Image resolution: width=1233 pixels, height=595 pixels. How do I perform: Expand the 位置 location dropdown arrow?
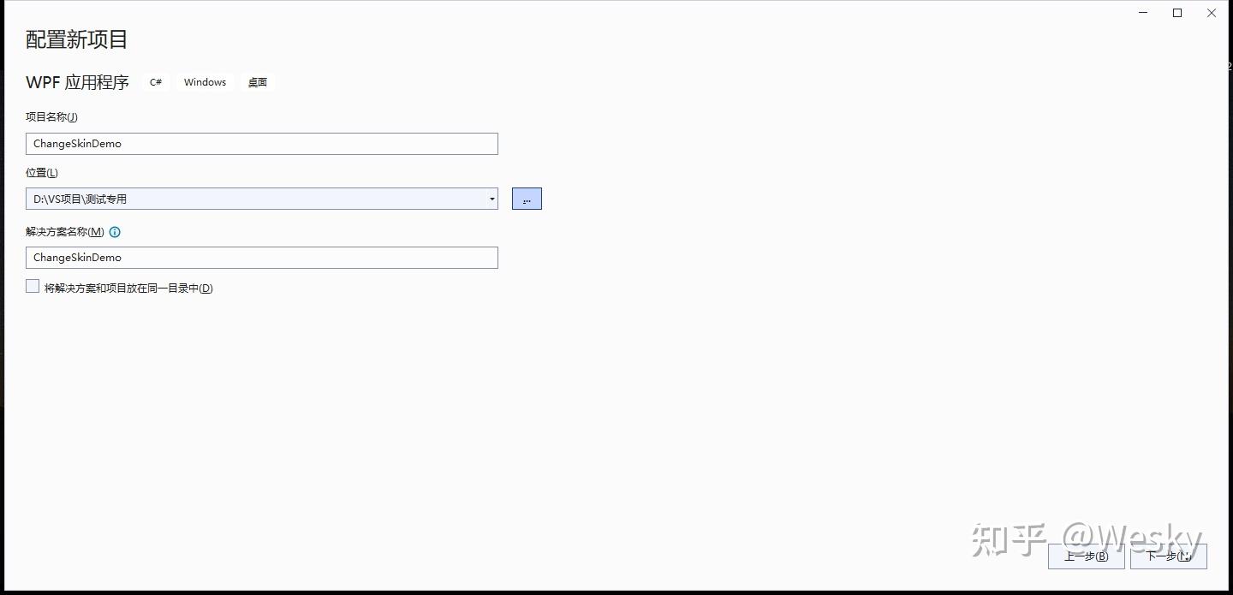coord(491,199)
